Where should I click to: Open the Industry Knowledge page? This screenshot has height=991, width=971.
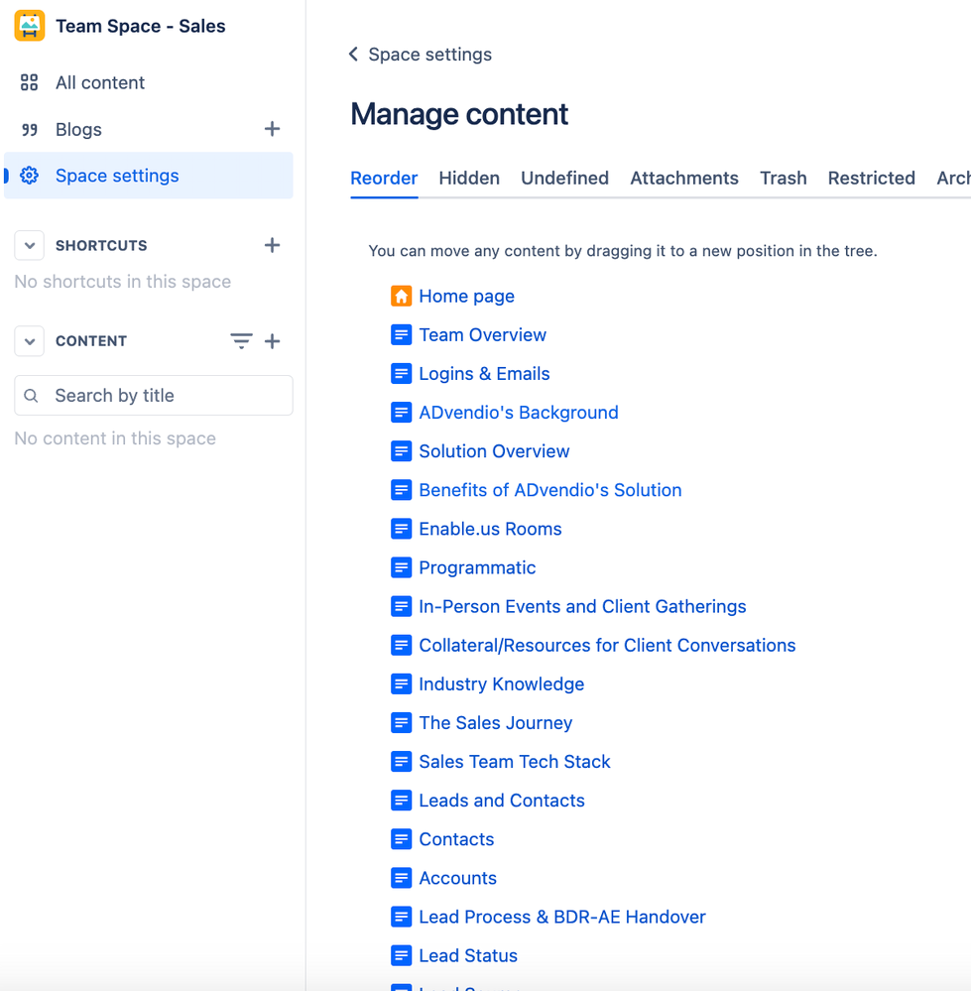(x=502, y=683)
